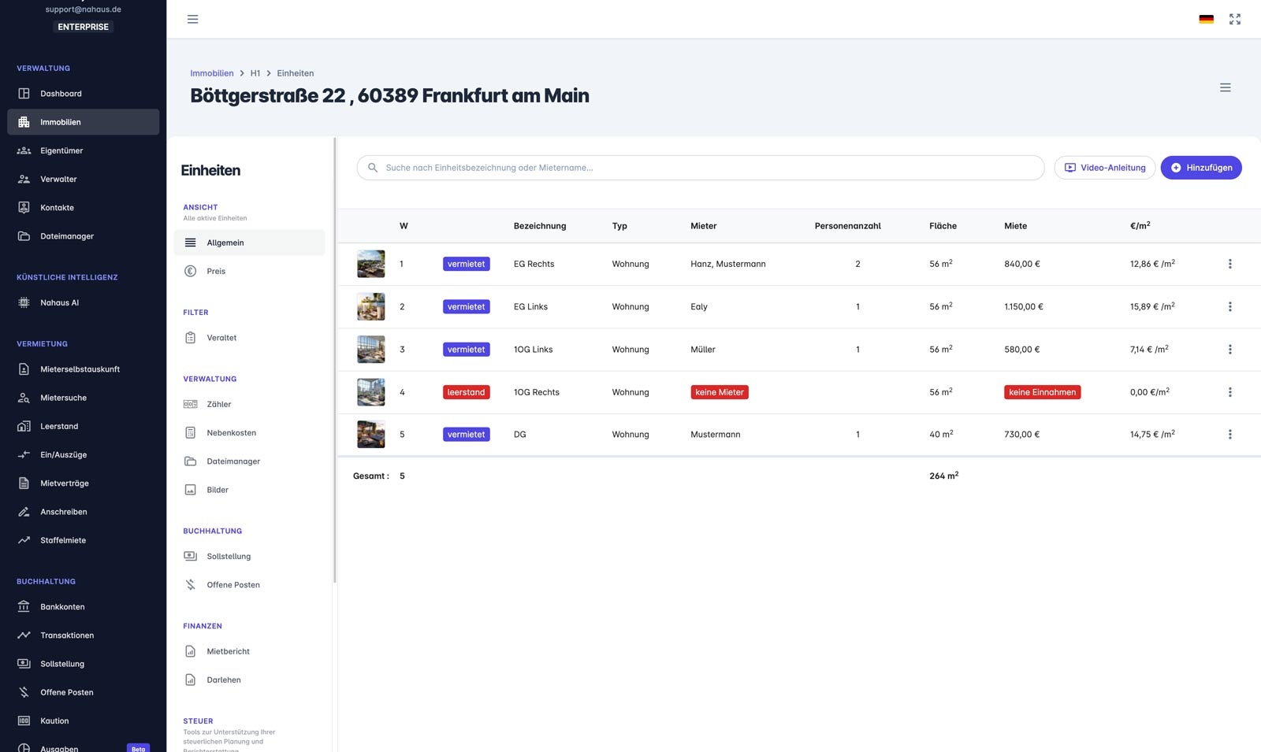Image resolution: width=1261 pixels, height=752 pixels.
Task: Open actions menu for unit EG Rechts
Action: (x=1229, y=264)
